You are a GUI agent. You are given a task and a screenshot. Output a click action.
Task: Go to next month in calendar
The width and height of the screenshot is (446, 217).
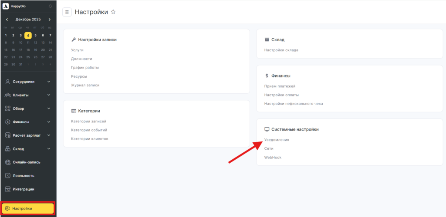click(x=50, y=20)
